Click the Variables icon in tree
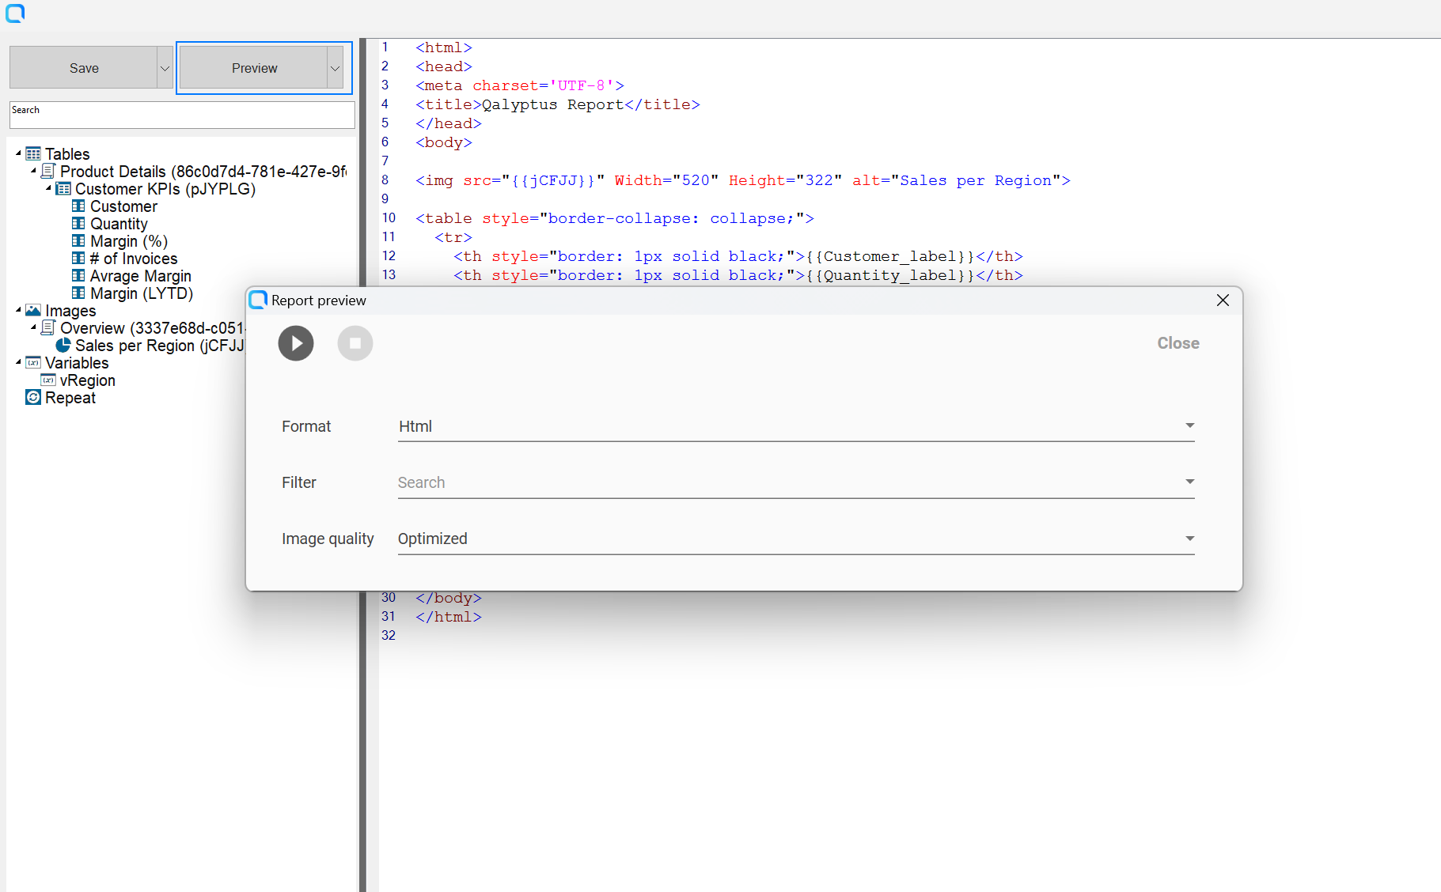The height and width of the screenshot is (892, 1441). point(33,363)
